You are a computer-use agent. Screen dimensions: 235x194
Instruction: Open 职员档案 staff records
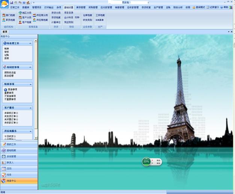click(x=9, y=20)
